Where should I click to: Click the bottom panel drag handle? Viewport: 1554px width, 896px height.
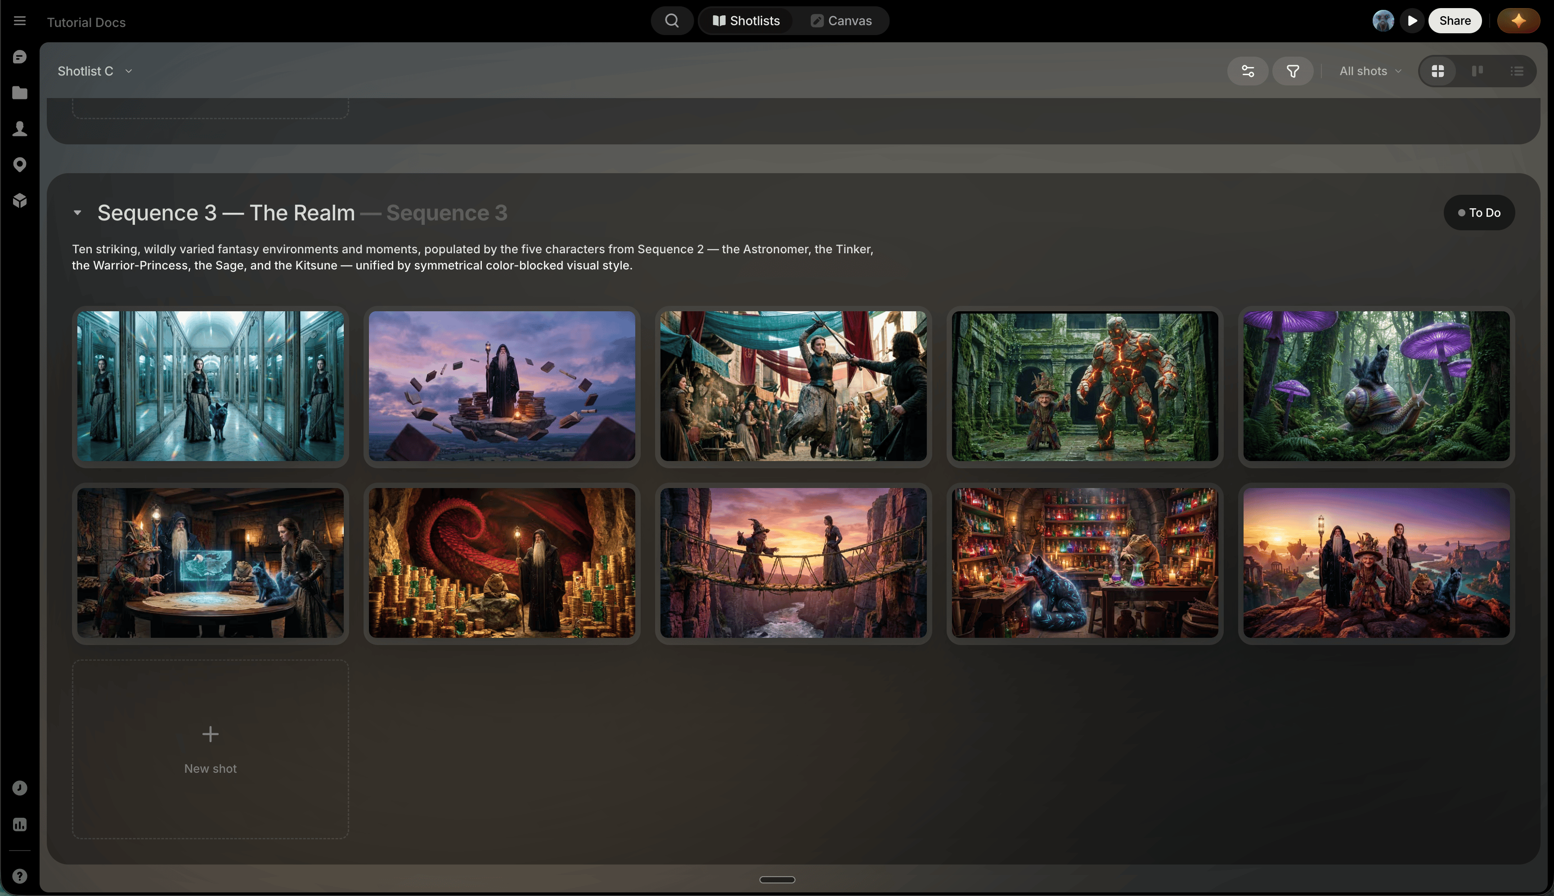pos(777,880)
